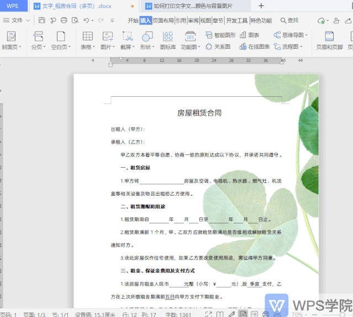Switch to the 视图 ribbon tab
Viewport: 353px width, 317px height.
coord(206,20)
